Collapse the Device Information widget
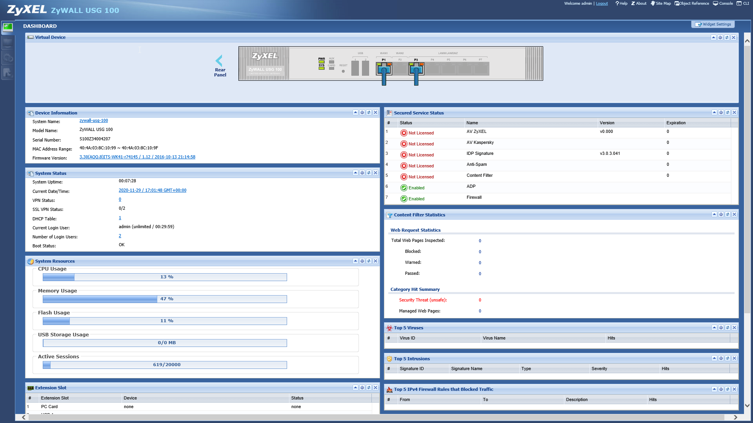Viewport: 753px width, 423px height. point(355,113)
